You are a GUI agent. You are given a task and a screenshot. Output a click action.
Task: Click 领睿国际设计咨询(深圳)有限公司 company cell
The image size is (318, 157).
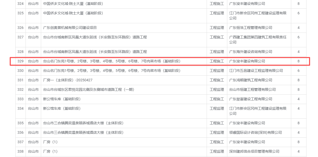point(255,132)
